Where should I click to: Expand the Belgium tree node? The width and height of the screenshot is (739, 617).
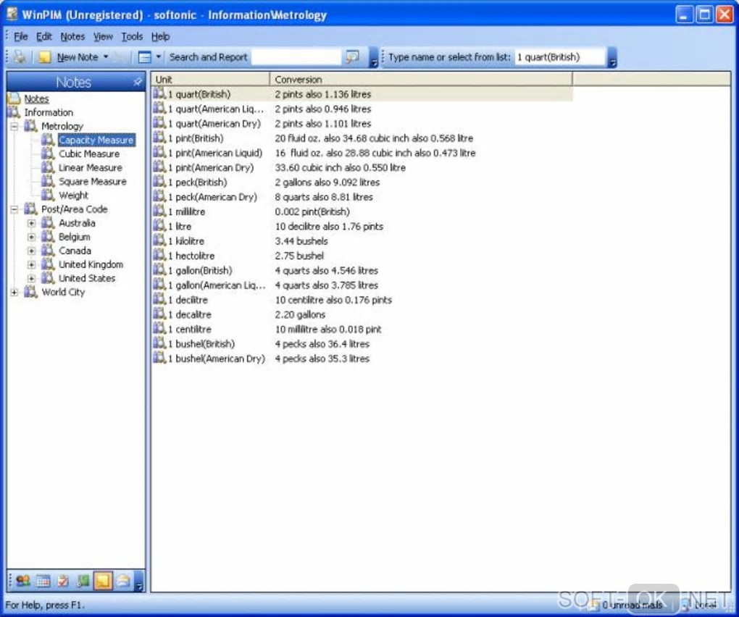[x=31, y=237]
